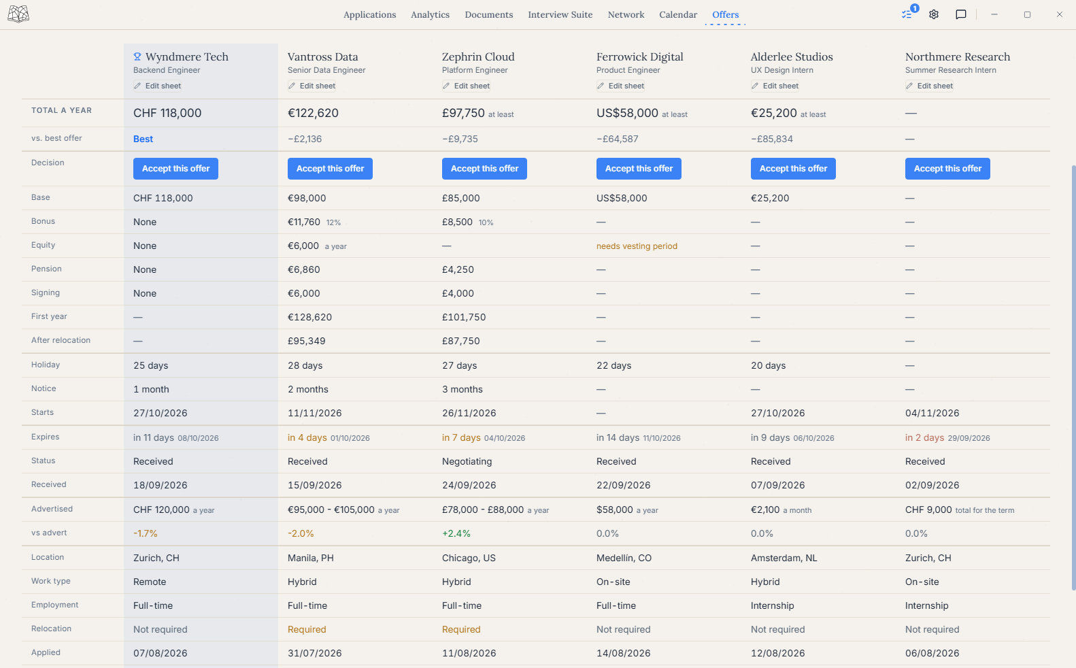Click 'needs vesting period' equity note
This screenshot has height=668, width=1076.
pyautogui.click(x=637, y=246)
